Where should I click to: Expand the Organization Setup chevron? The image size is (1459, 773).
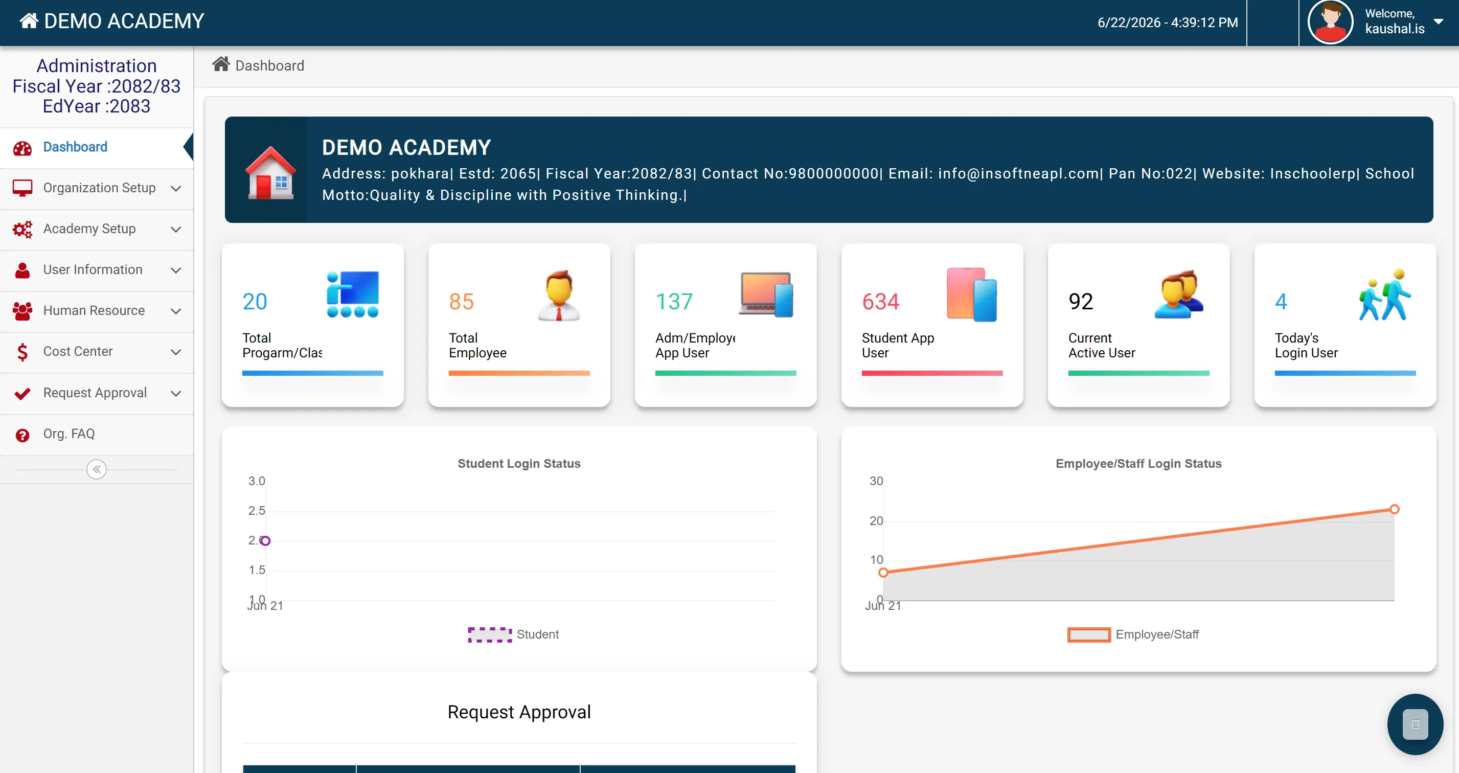176,189
